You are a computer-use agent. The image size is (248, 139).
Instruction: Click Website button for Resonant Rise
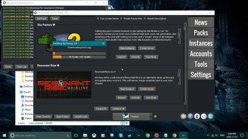(135, 98)
